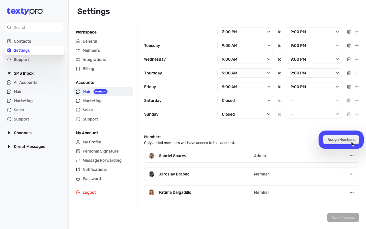Click the Search input field
The width and height of the screenshot is (366, 229).
[x=34, y=27]
